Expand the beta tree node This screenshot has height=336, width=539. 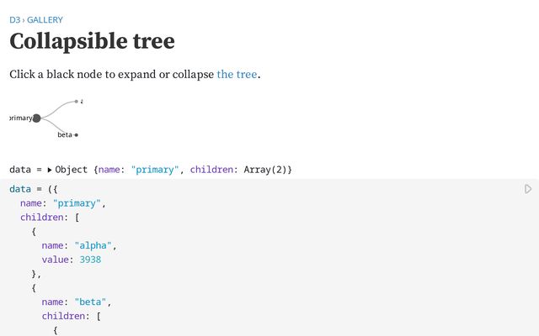[77, 135]
